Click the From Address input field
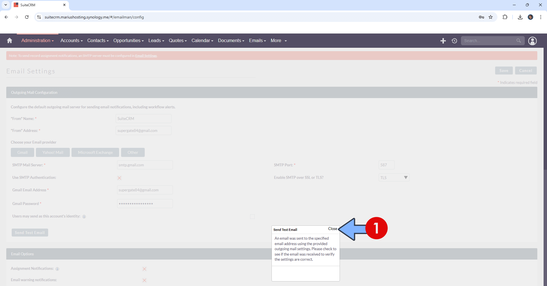This screenshot has height=286, width=547. [x=144, y=130]
